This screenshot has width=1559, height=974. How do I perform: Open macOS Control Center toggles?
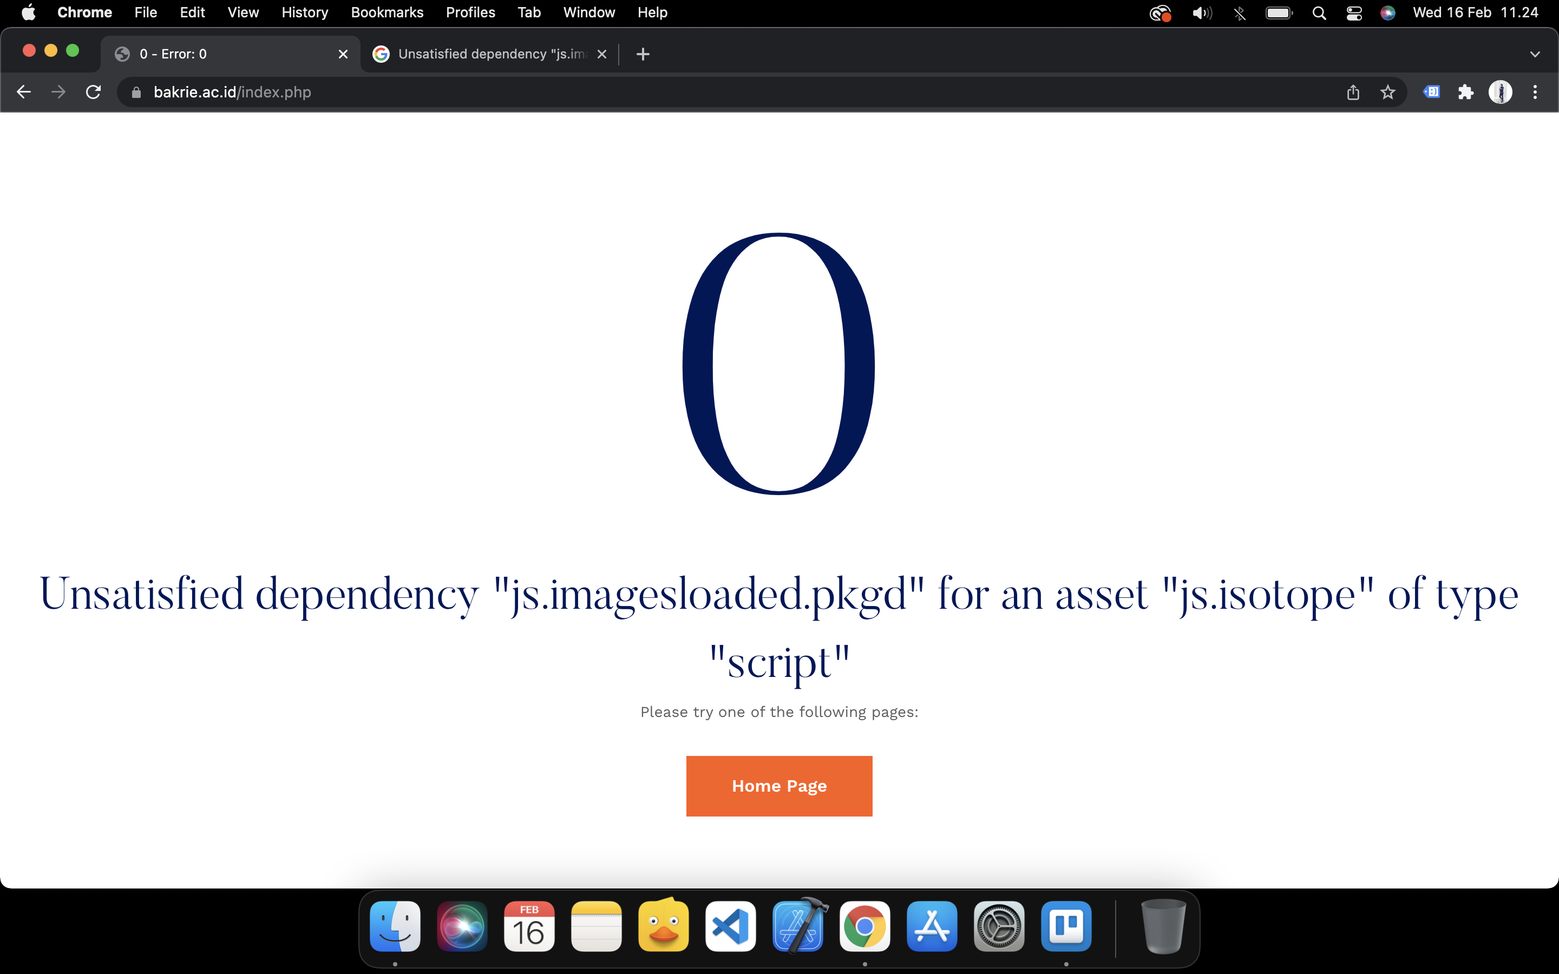[1353, 13]
